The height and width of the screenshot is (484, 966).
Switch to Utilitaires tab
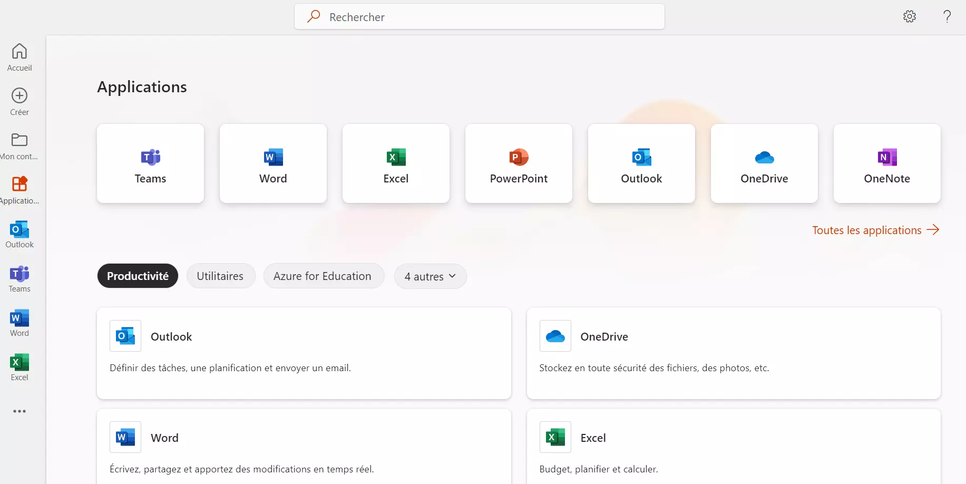click(x=220, y=276)
